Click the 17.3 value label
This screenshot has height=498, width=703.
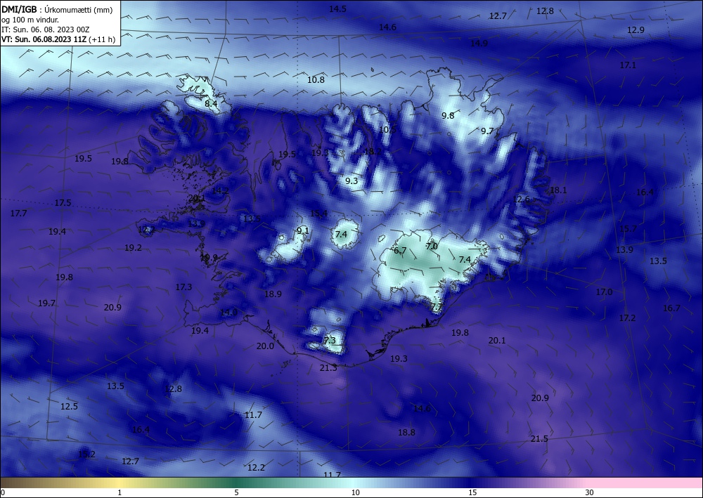pos(183,287)
